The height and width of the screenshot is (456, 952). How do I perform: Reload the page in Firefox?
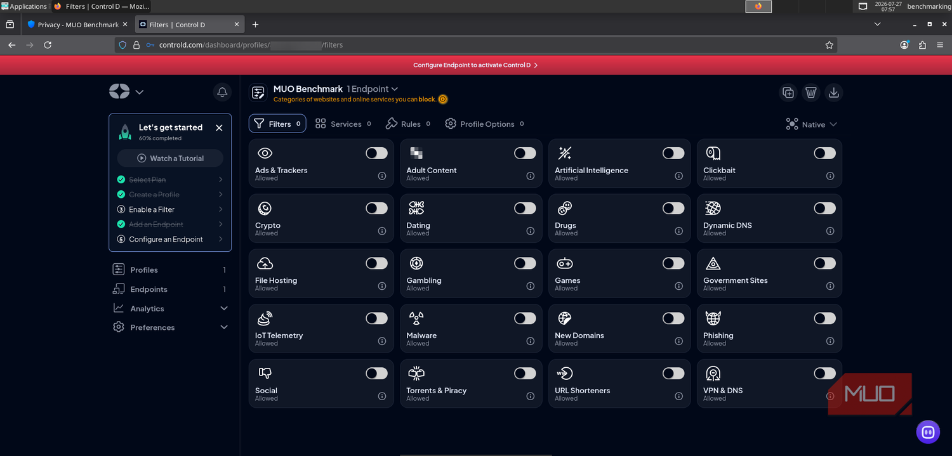(x=48, y=45)
